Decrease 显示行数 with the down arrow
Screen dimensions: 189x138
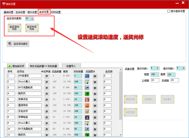158,69
